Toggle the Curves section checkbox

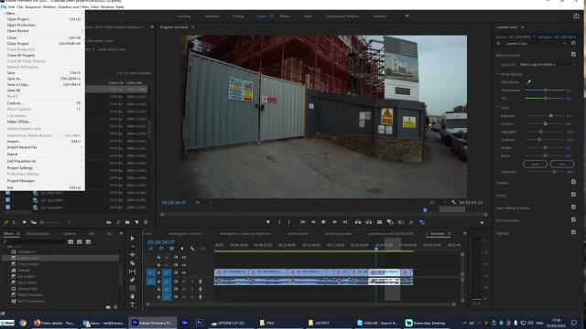(x=573, y=195)
